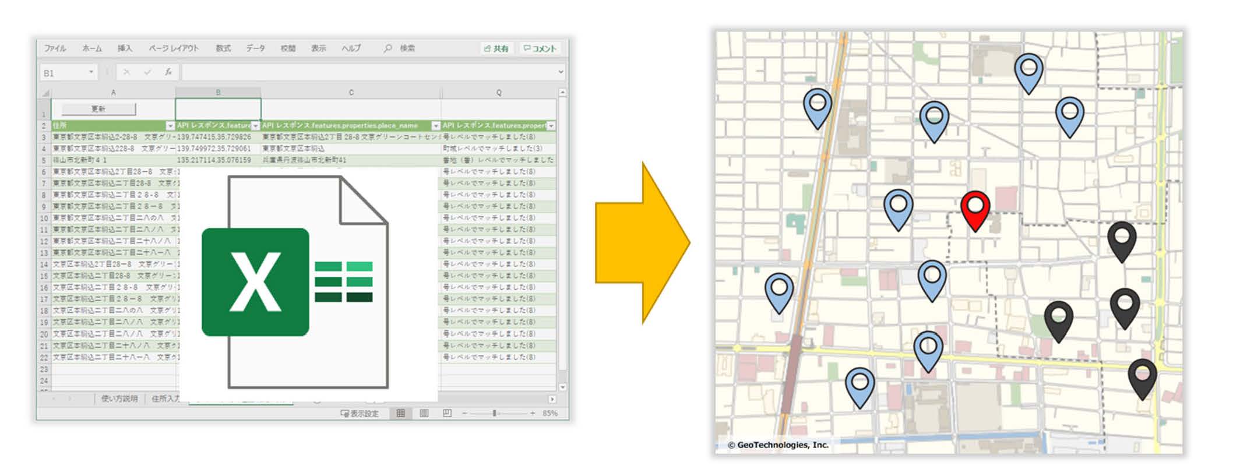Click the 85% zoom level
This screenshot has height=476, width=1233.
coord(549,414)
